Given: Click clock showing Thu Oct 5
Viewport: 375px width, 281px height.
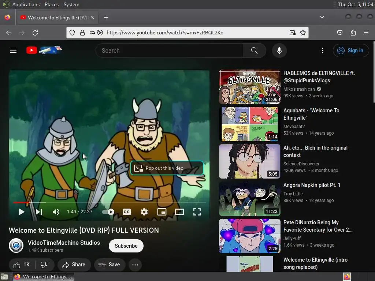Looking at the screenshot, I should pyautogui.click(x=355, y=4).
